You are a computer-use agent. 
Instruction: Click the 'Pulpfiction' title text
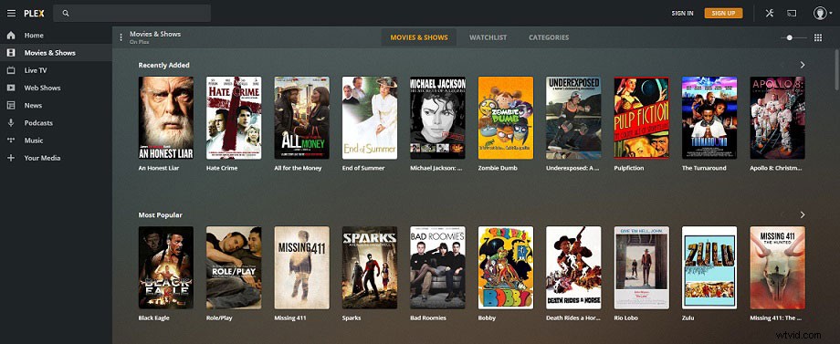[x=629, y=168]
